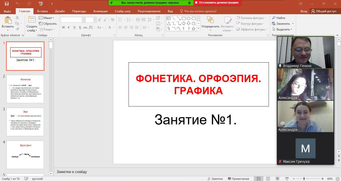Viewport: 341px width, 181px height.
Task: Switch to the Дизайн tab
Action: tap(60, 11)
